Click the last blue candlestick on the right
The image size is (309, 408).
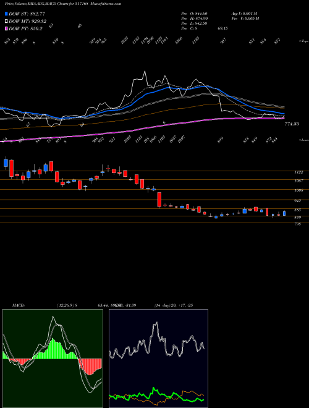pyautogui.click(x=284, y=213)
